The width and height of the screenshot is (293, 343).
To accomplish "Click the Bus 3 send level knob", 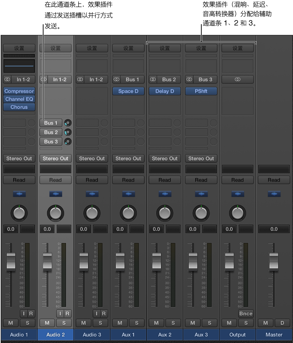I will pyautogui.click(x=68, y=142).
